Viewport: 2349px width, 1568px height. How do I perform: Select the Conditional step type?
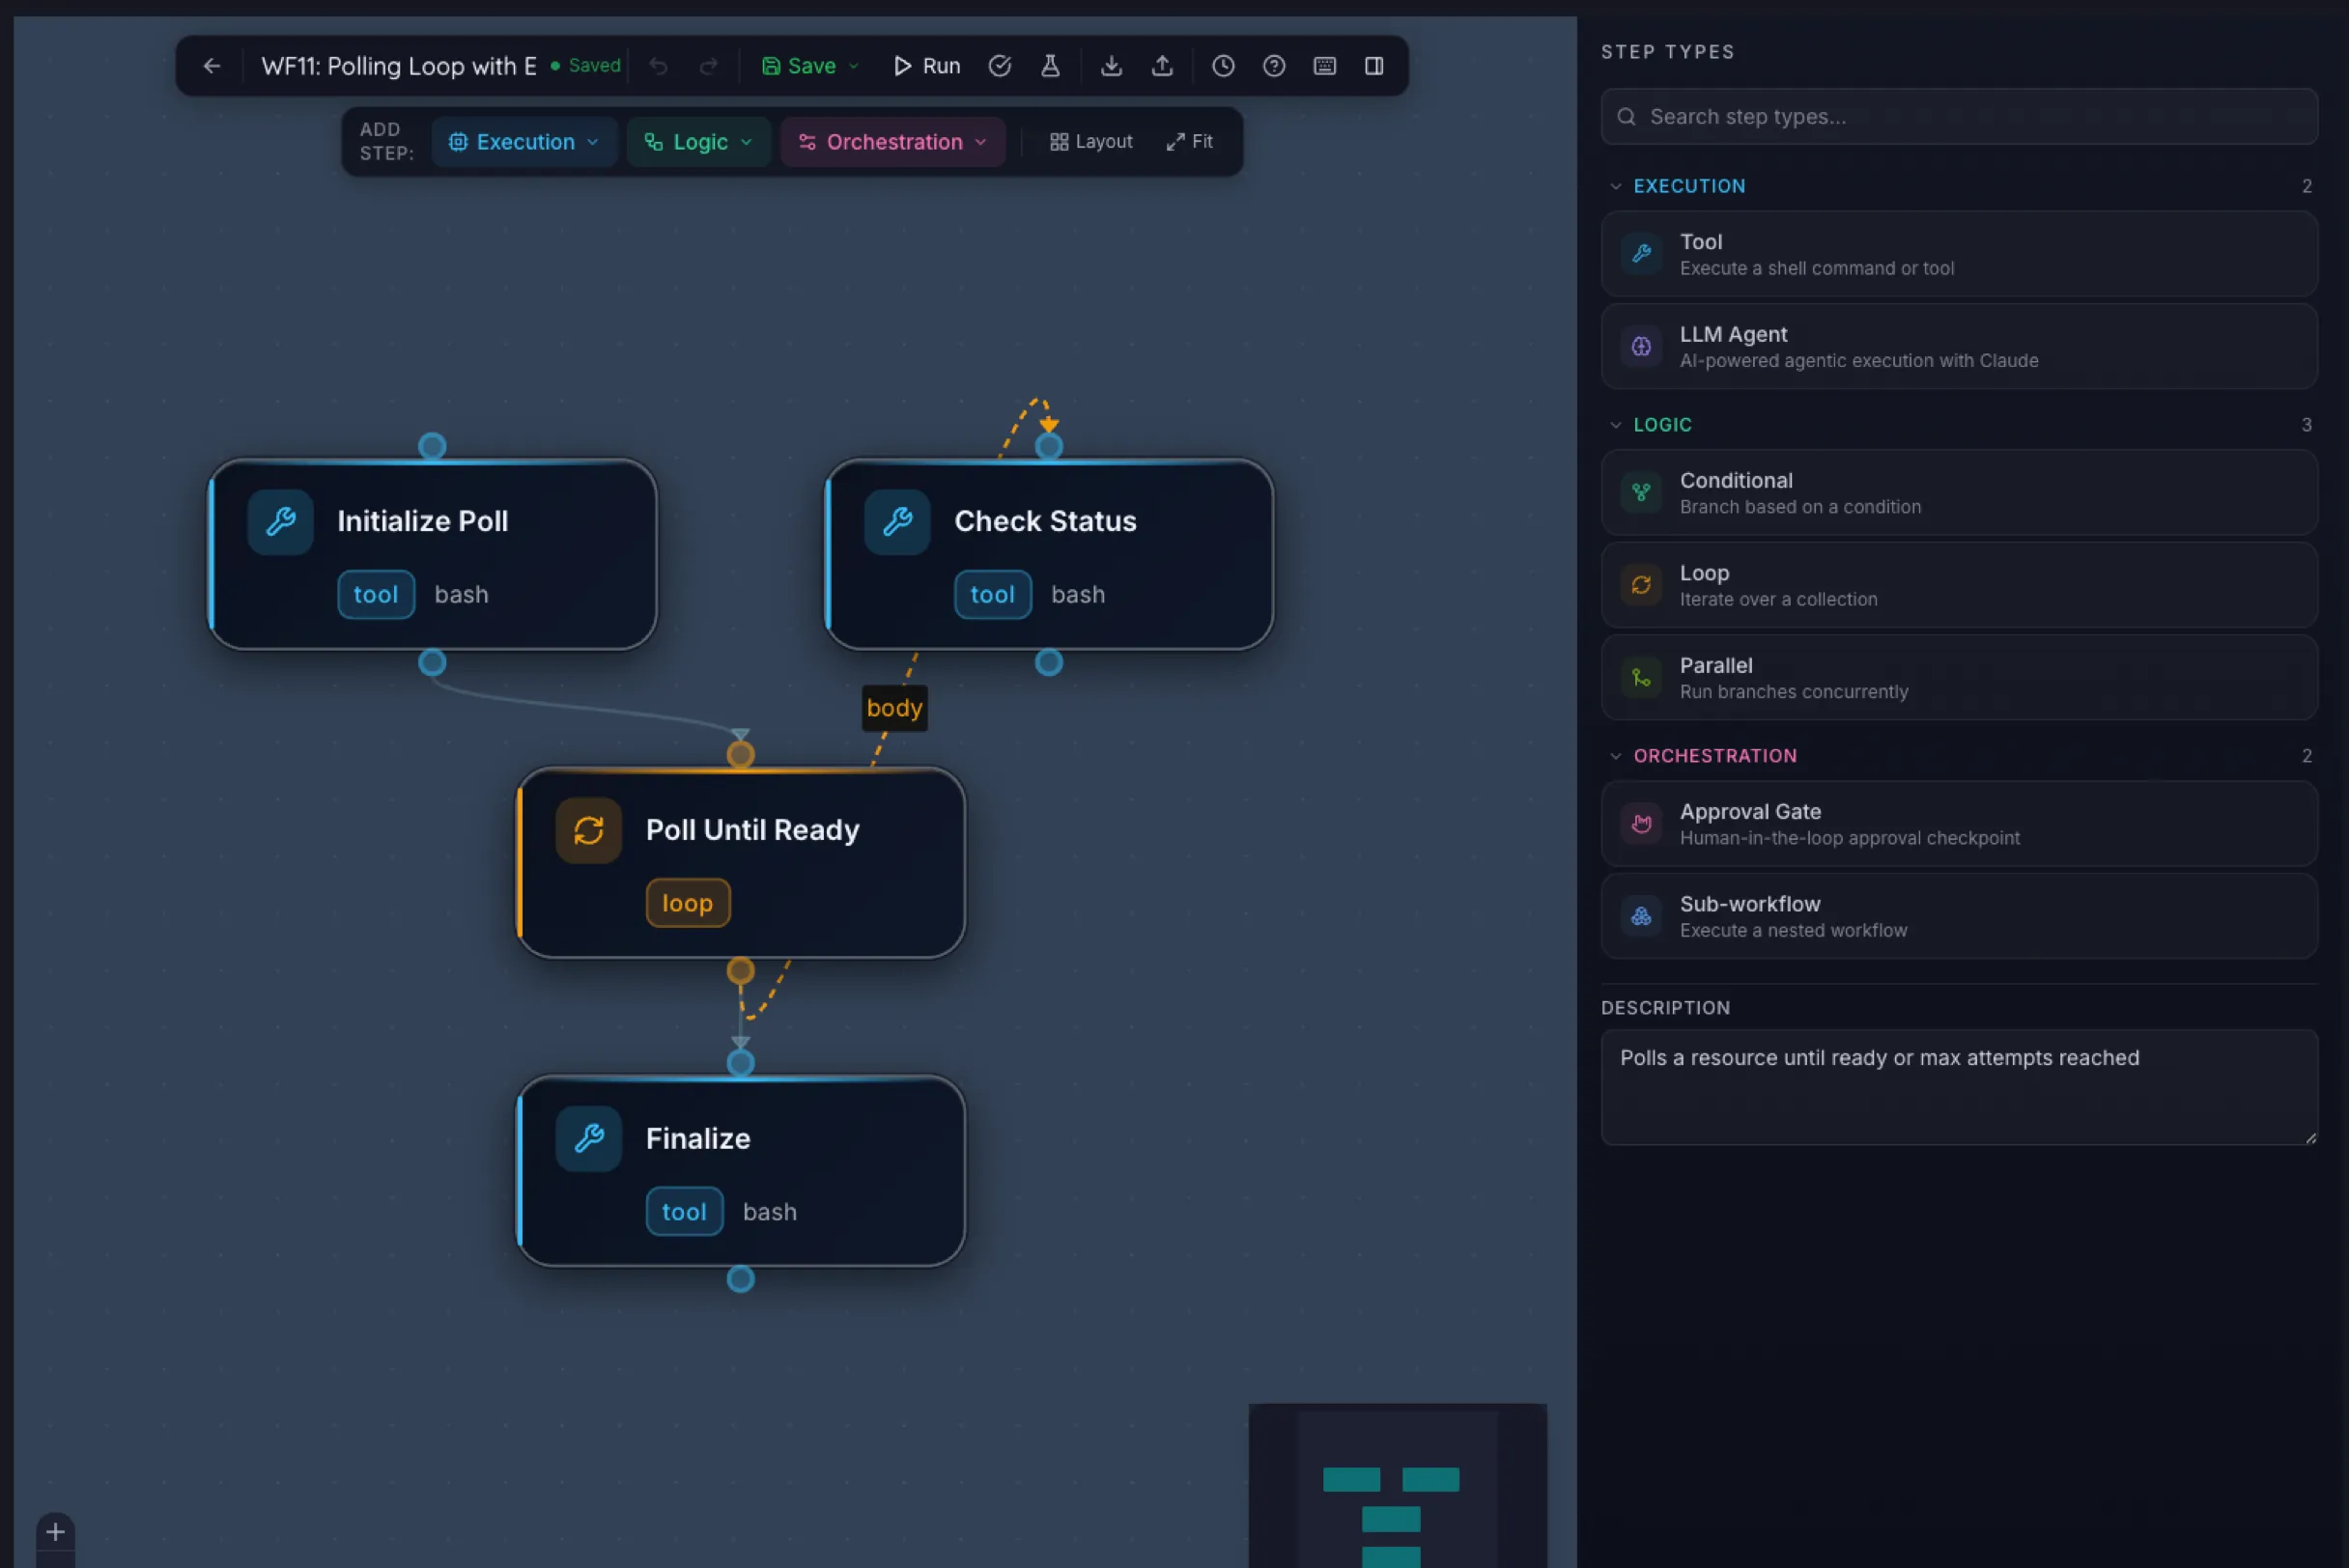pyautogui.click(x=1958, y=493)
